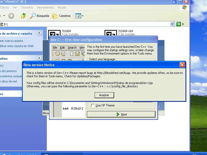
Task: Open Búsqueda search in Explorer toolbar
Action: point(40,16)
